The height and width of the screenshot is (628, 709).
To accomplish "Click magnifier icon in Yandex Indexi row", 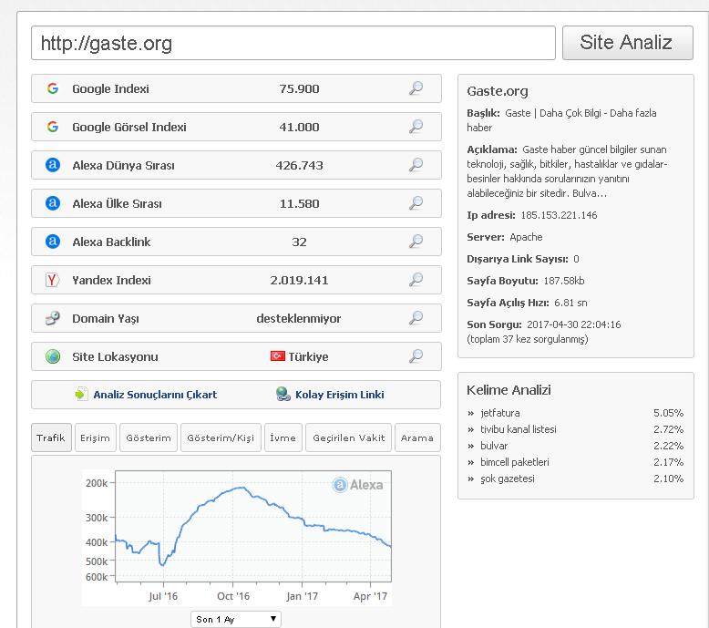I will click(416, 280).
